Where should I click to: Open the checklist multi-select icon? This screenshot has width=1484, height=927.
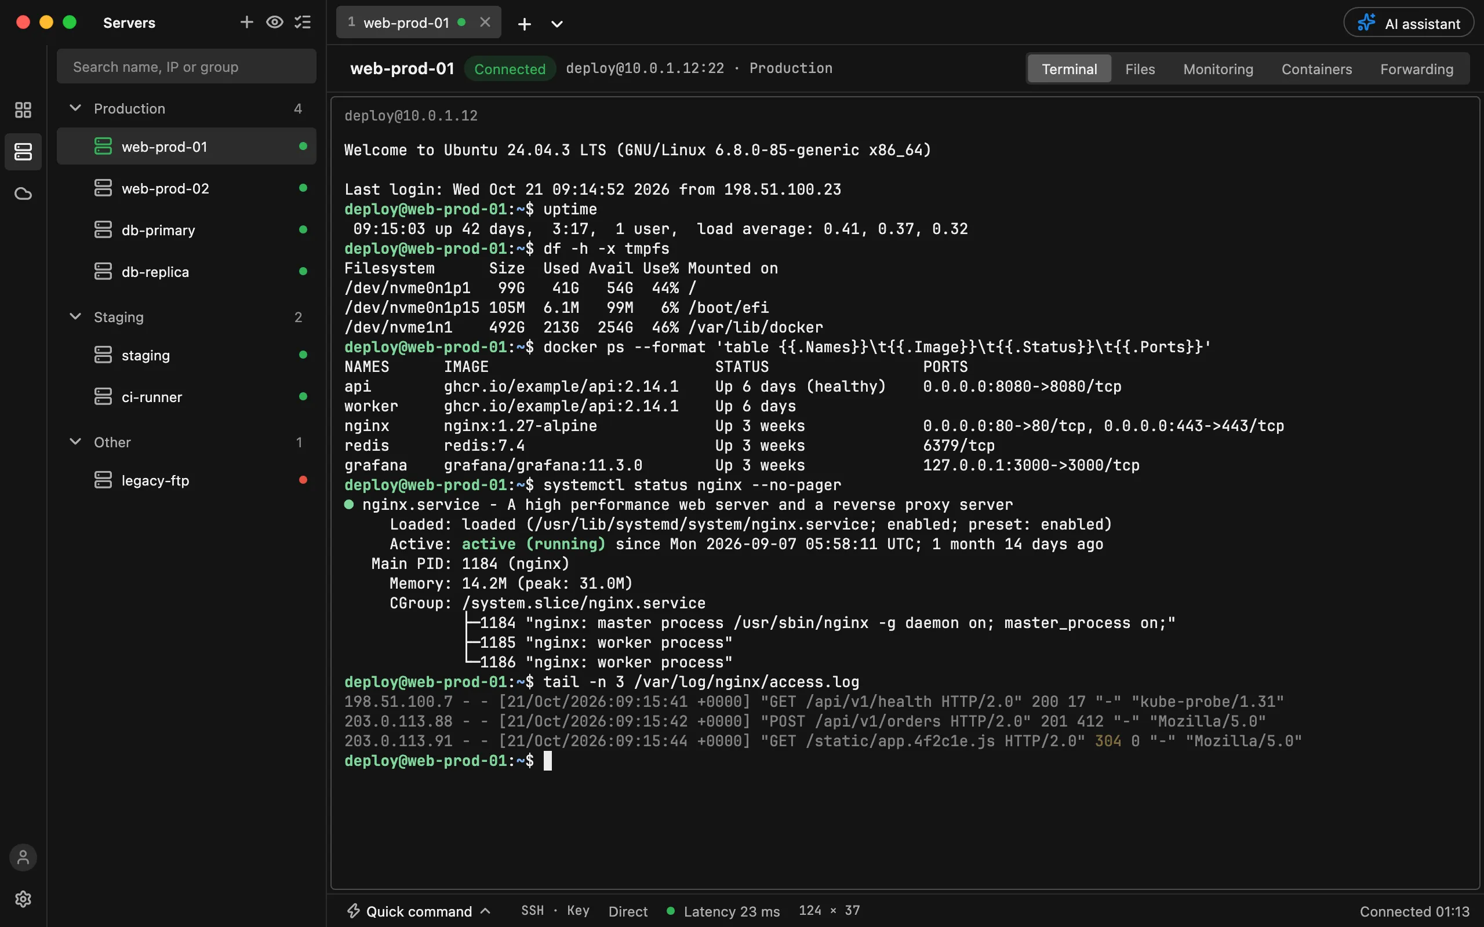[x=303, y=23]
